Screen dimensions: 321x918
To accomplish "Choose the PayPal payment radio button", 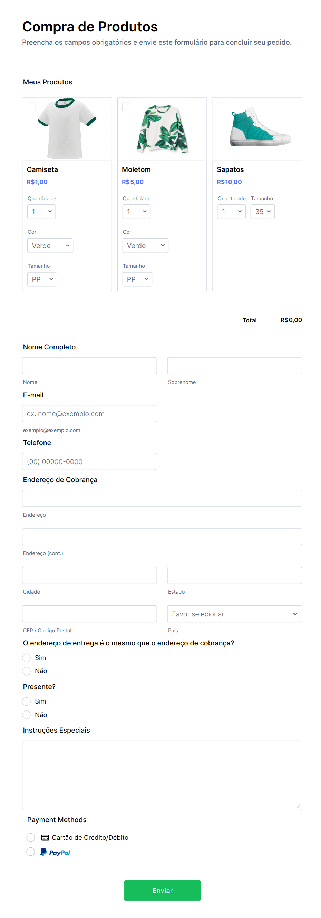I will [31, 852].
